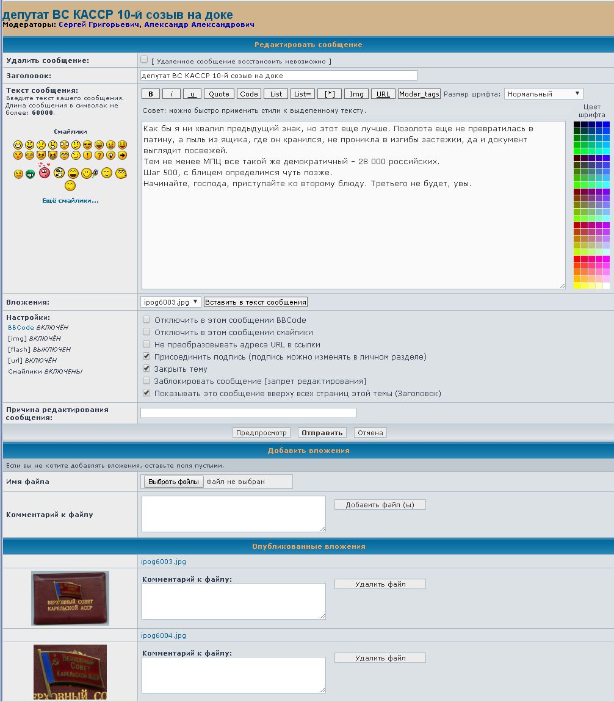The image size is (614, 702).
Task: Insert the light bulb idea smiley
Action: (110, 156)
